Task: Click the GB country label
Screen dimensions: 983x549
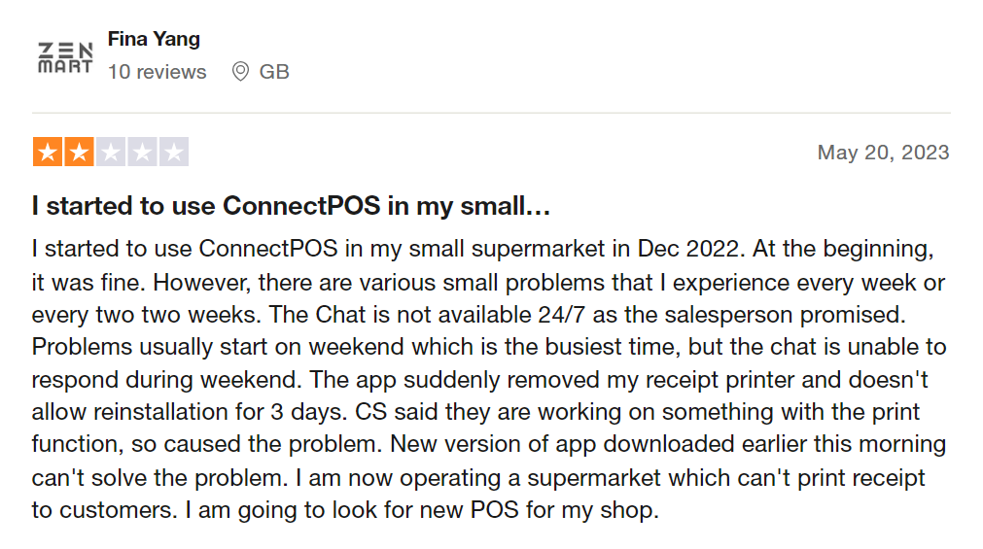Action: [274, 72]
